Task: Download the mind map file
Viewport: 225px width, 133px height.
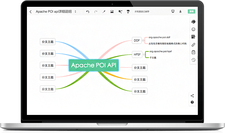Action: 180,11
